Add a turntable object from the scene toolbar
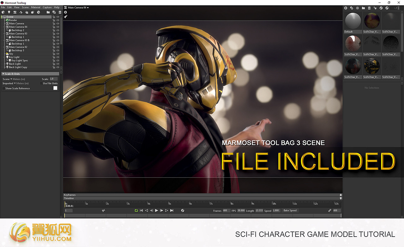Image resolution: width=404 pixels, height=247 pixels. pyautogui.click(x=21, y=12)
